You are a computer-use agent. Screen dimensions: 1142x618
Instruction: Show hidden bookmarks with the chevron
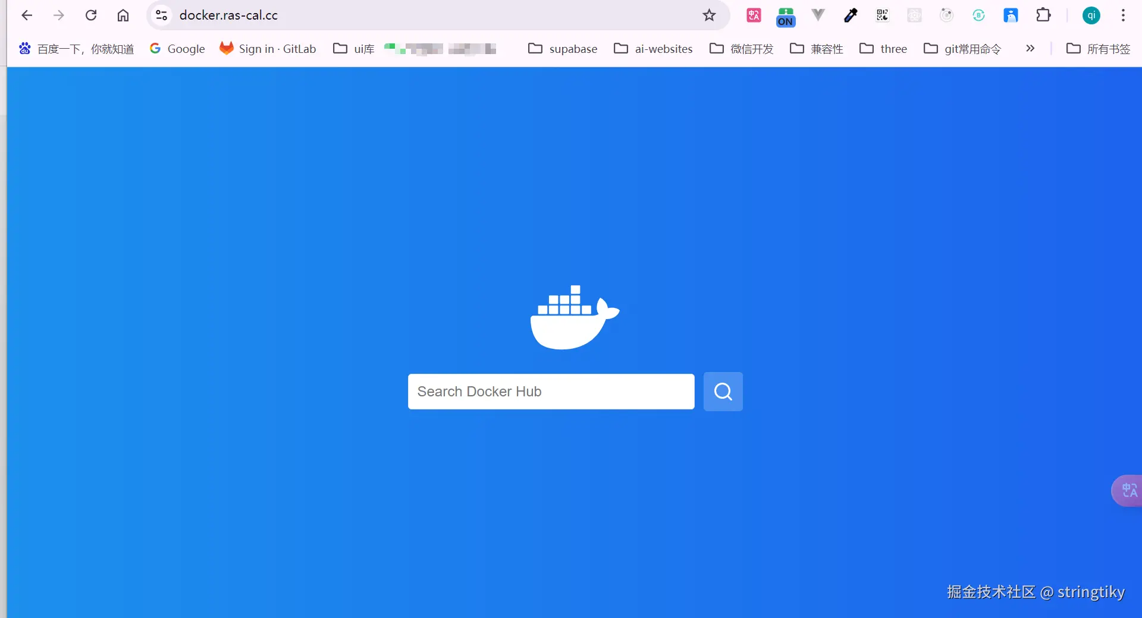1030,49
